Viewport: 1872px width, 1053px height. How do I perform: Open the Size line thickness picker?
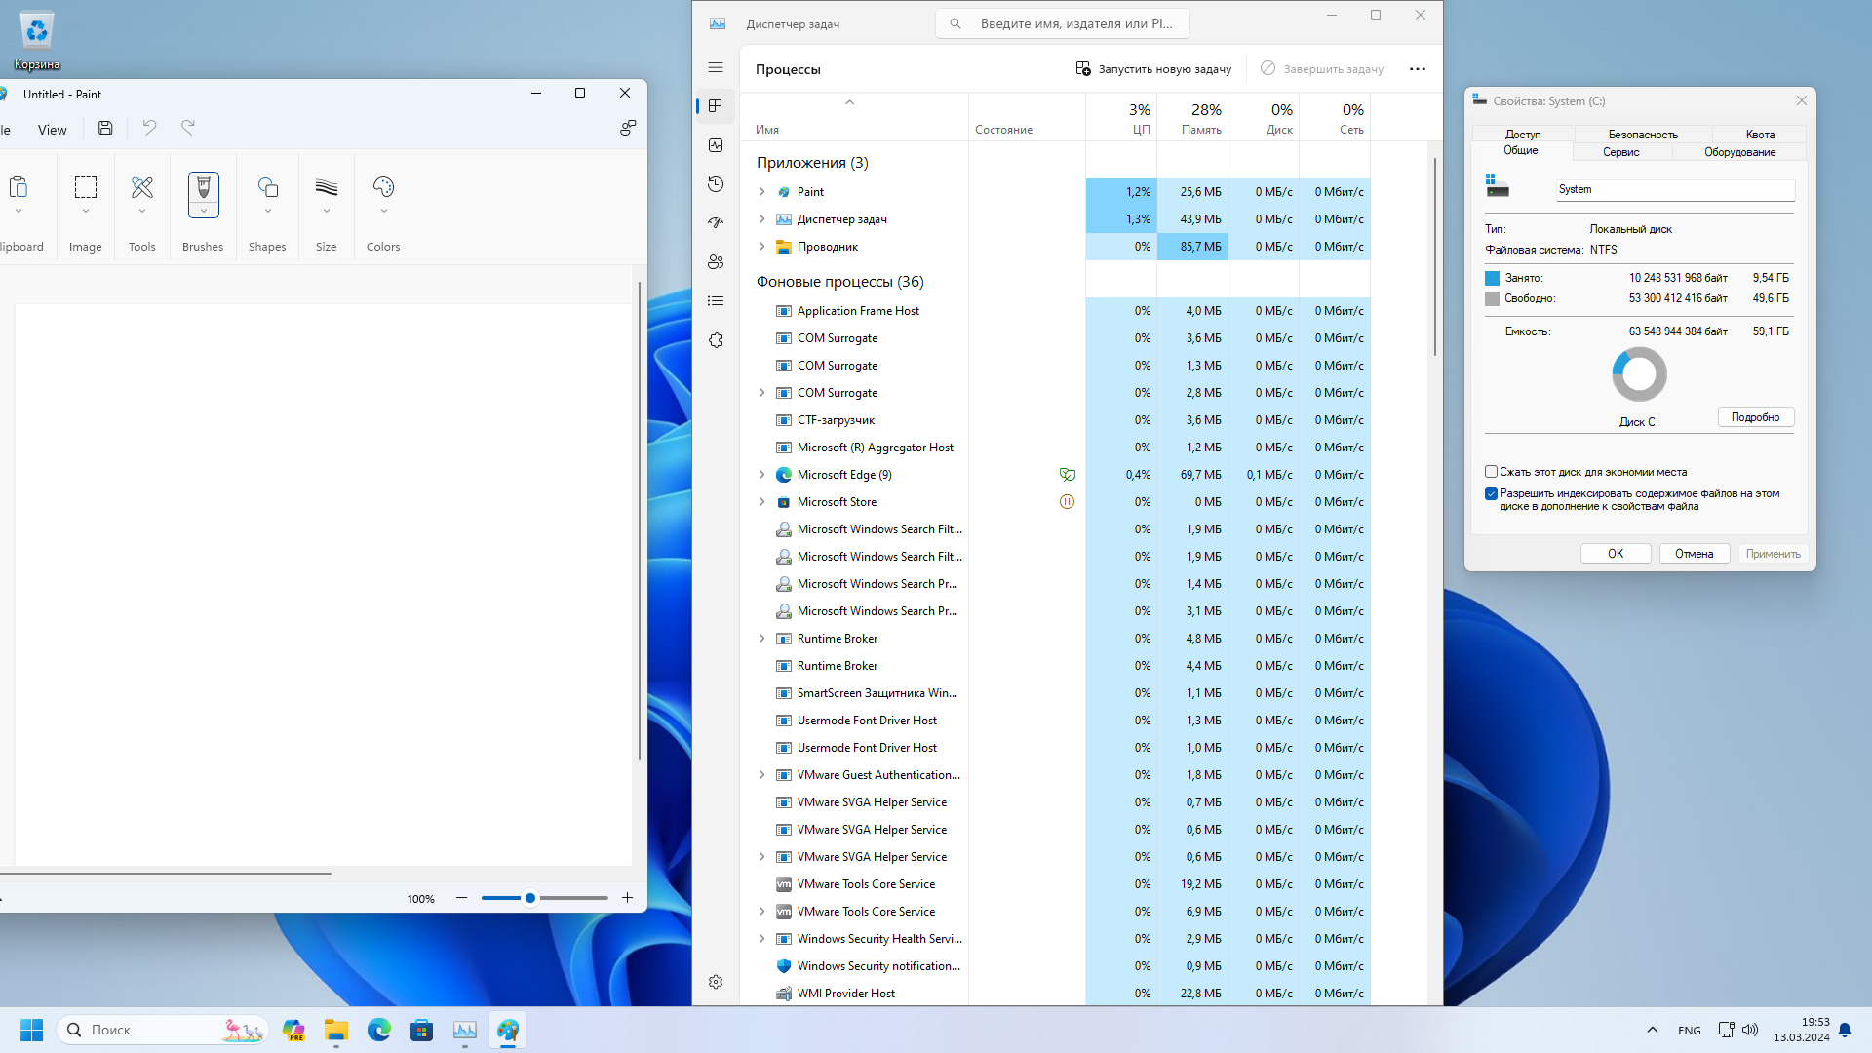[327, 195]
